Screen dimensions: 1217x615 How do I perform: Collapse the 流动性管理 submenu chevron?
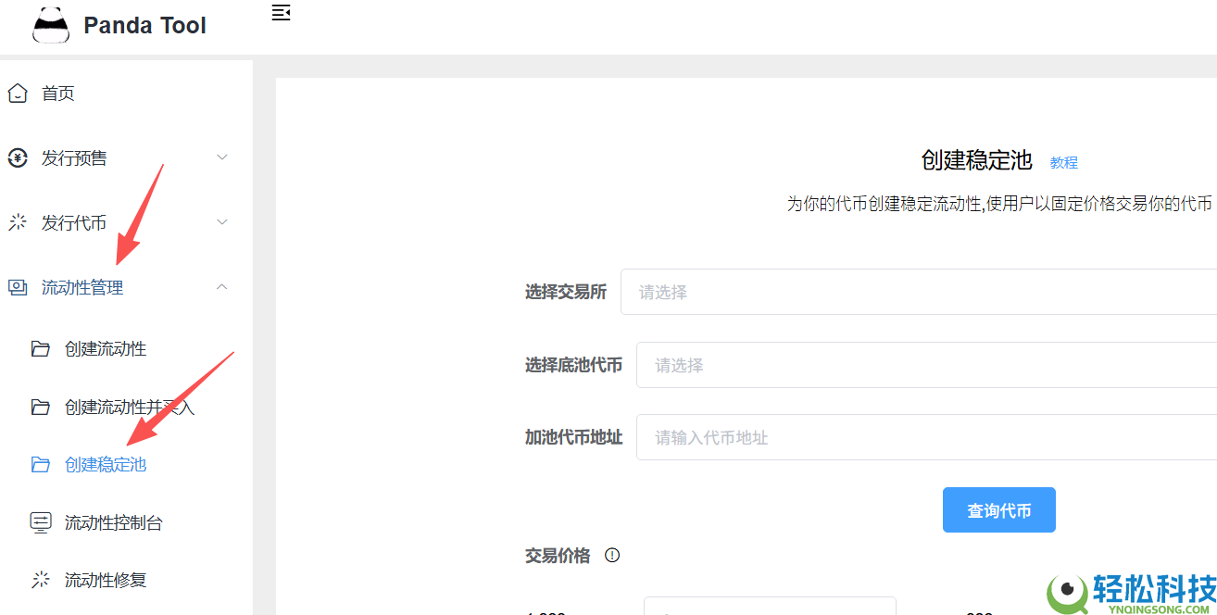point(222,288)
